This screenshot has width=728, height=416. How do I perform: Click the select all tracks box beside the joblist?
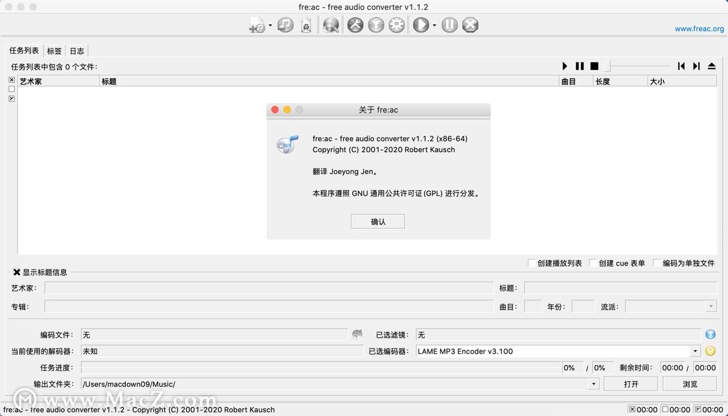pos(12,80)
